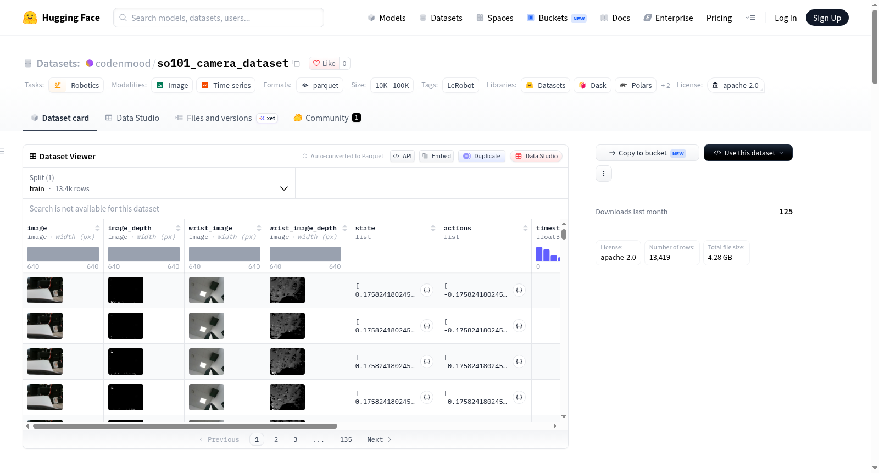Sort the wrist_image column
Image resolution: width=879 pixels, height=473 pixels.
(259, 228)
